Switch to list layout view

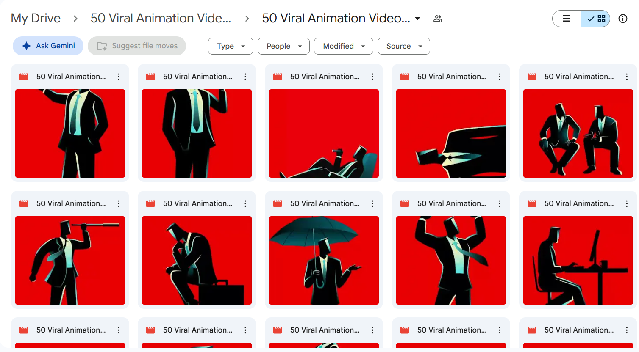pos(567,19)
